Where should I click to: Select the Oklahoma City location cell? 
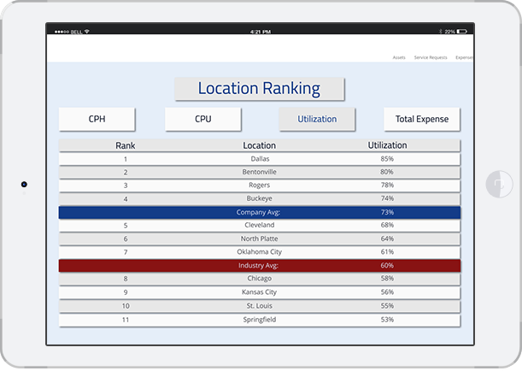point(260,252)
